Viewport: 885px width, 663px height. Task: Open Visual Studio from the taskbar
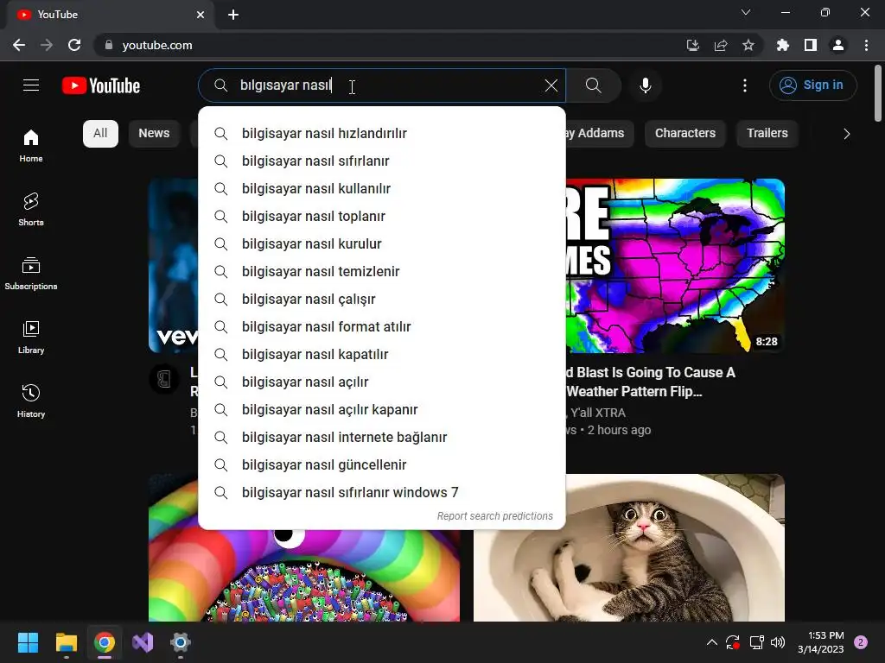(143, 642)
